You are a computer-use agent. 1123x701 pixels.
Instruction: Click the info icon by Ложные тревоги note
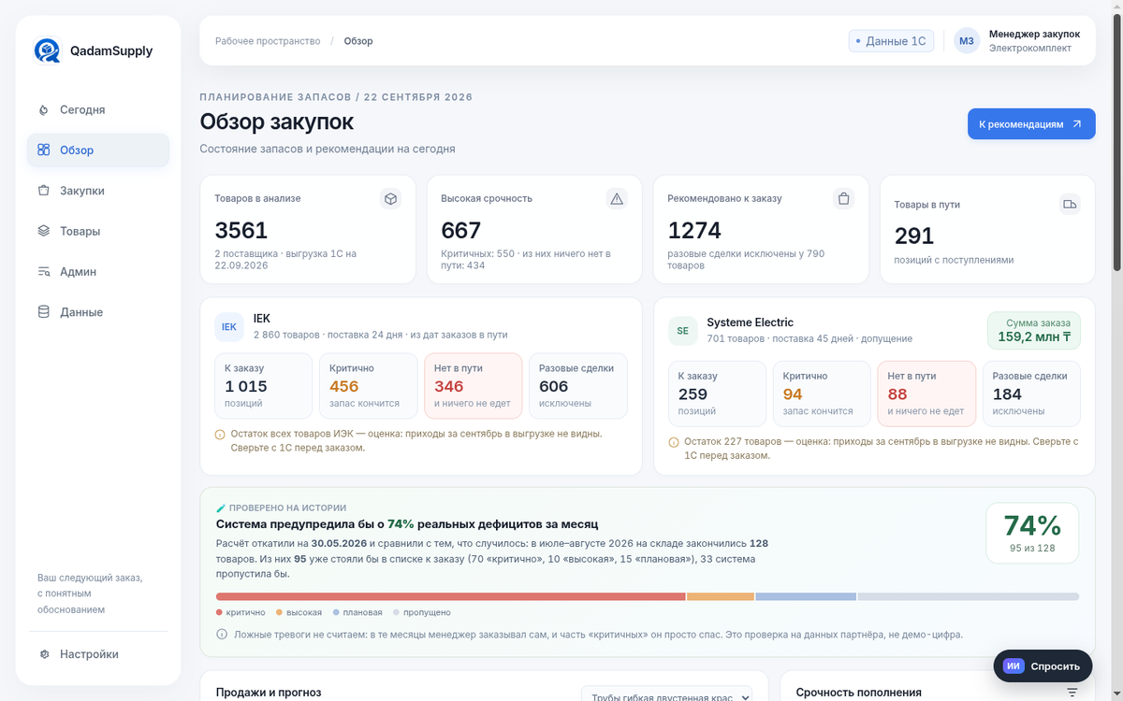[222, 634]
